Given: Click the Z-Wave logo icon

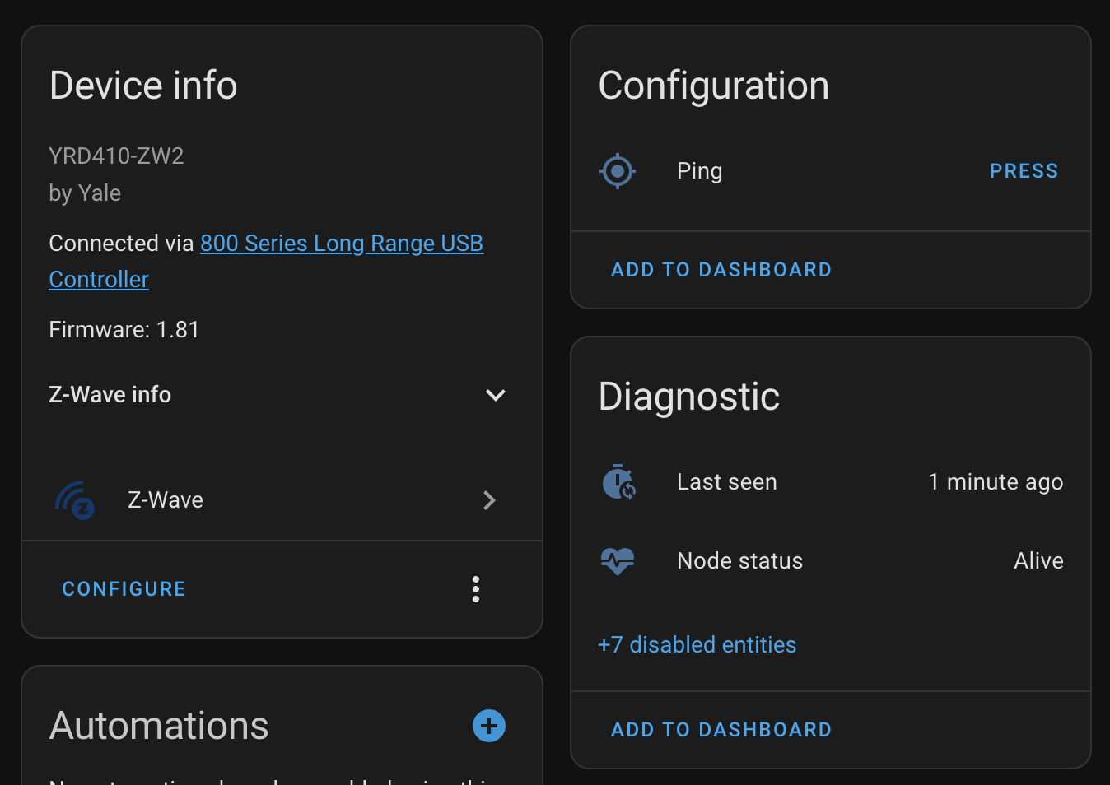Looking at the screenshot, I should pos(75,500).
